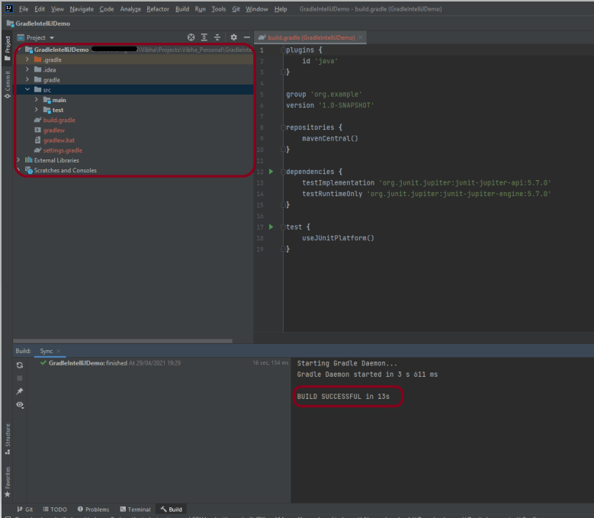
Task: Click the Select Opened File locate icon
Action: (x=191, y=37)
